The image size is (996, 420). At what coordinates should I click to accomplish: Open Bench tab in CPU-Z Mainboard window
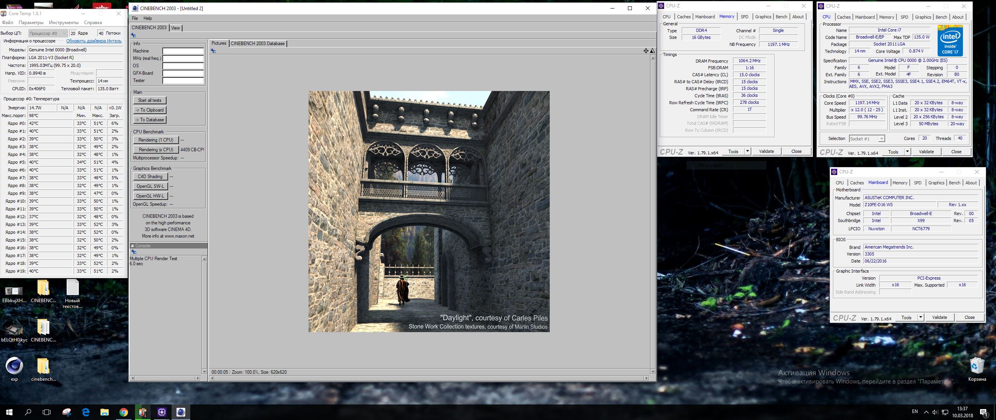point(954,183)
